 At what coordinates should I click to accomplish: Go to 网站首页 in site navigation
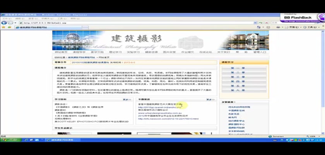(61, 52)
